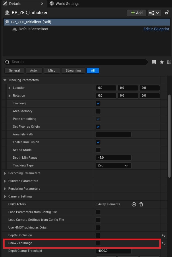Open the Tracking Type dropdown
The height and width of the screenshot is (257, 172).
(x=113, y=166)
